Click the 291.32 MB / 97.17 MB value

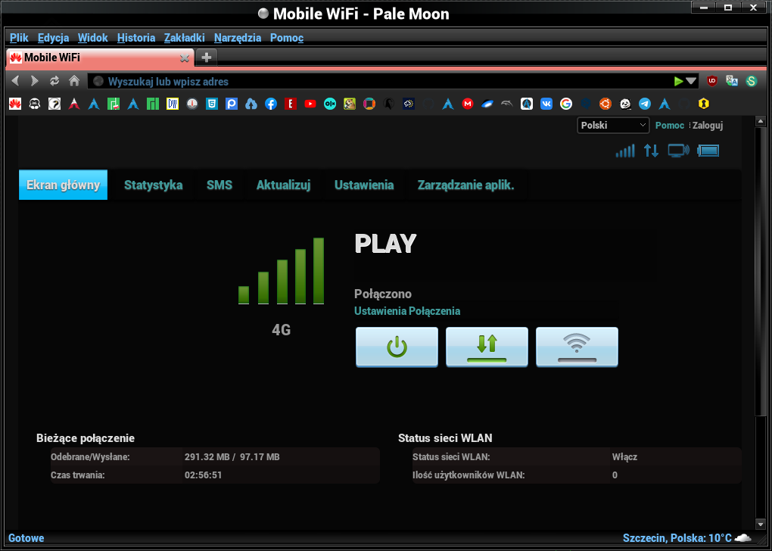pyautogui.click(x=232, y=457)
